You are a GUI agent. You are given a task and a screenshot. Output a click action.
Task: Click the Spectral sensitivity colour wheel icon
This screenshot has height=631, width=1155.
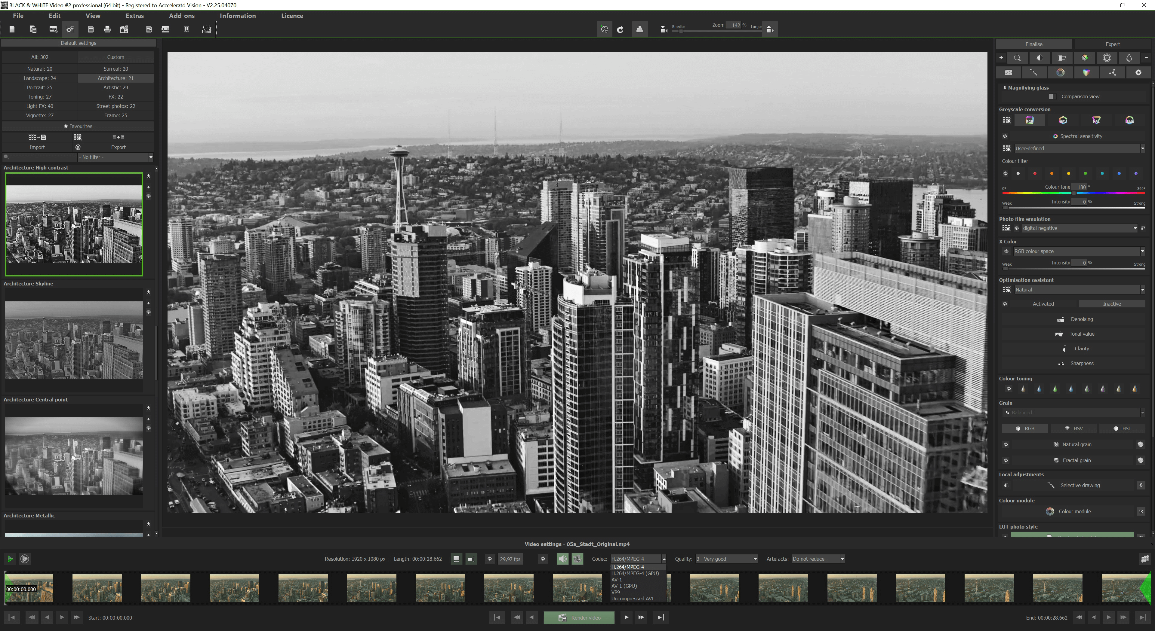pyautogui.click(x=1055, y=136)
